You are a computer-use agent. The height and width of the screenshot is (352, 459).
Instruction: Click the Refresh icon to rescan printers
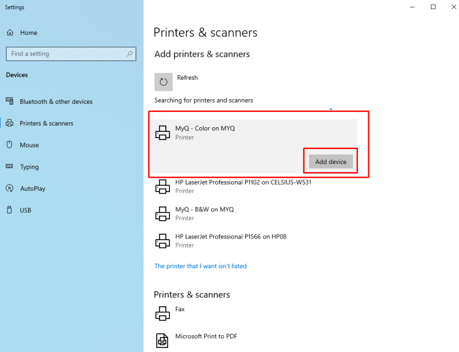(x=163, y=81)
